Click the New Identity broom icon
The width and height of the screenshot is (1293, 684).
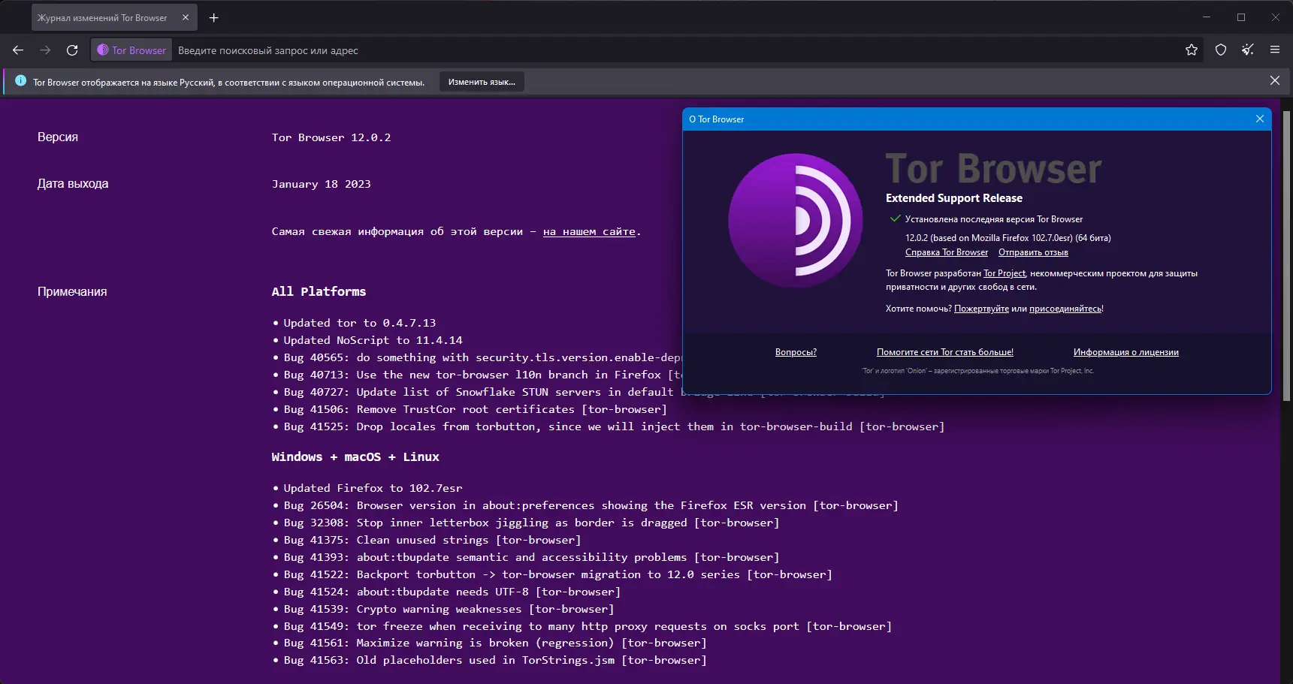click(1248, 50)
